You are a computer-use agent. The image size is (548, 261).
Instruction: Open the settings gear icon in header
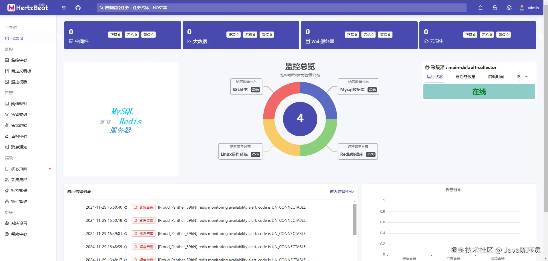[x=509, y=8]
